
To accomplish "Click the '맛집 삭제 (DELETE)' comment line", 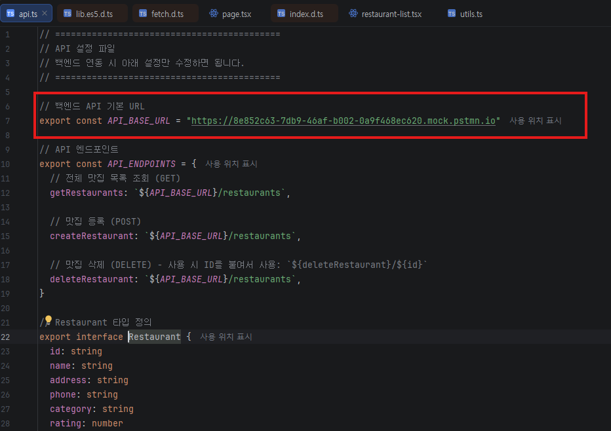I will 239,265.
